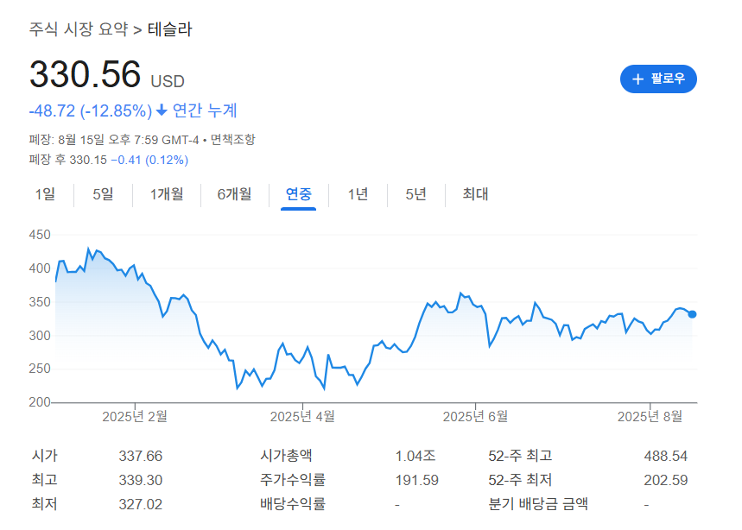Choose the 5년 range tab
Viewport: 742px width, 530px height.
(x=416, y=194)
